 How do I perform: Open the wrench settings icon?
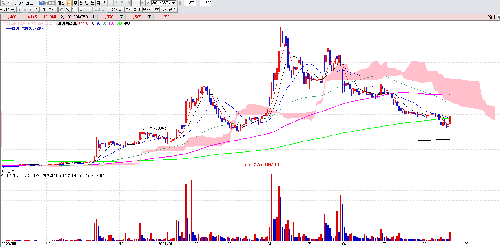pos(74,10)
